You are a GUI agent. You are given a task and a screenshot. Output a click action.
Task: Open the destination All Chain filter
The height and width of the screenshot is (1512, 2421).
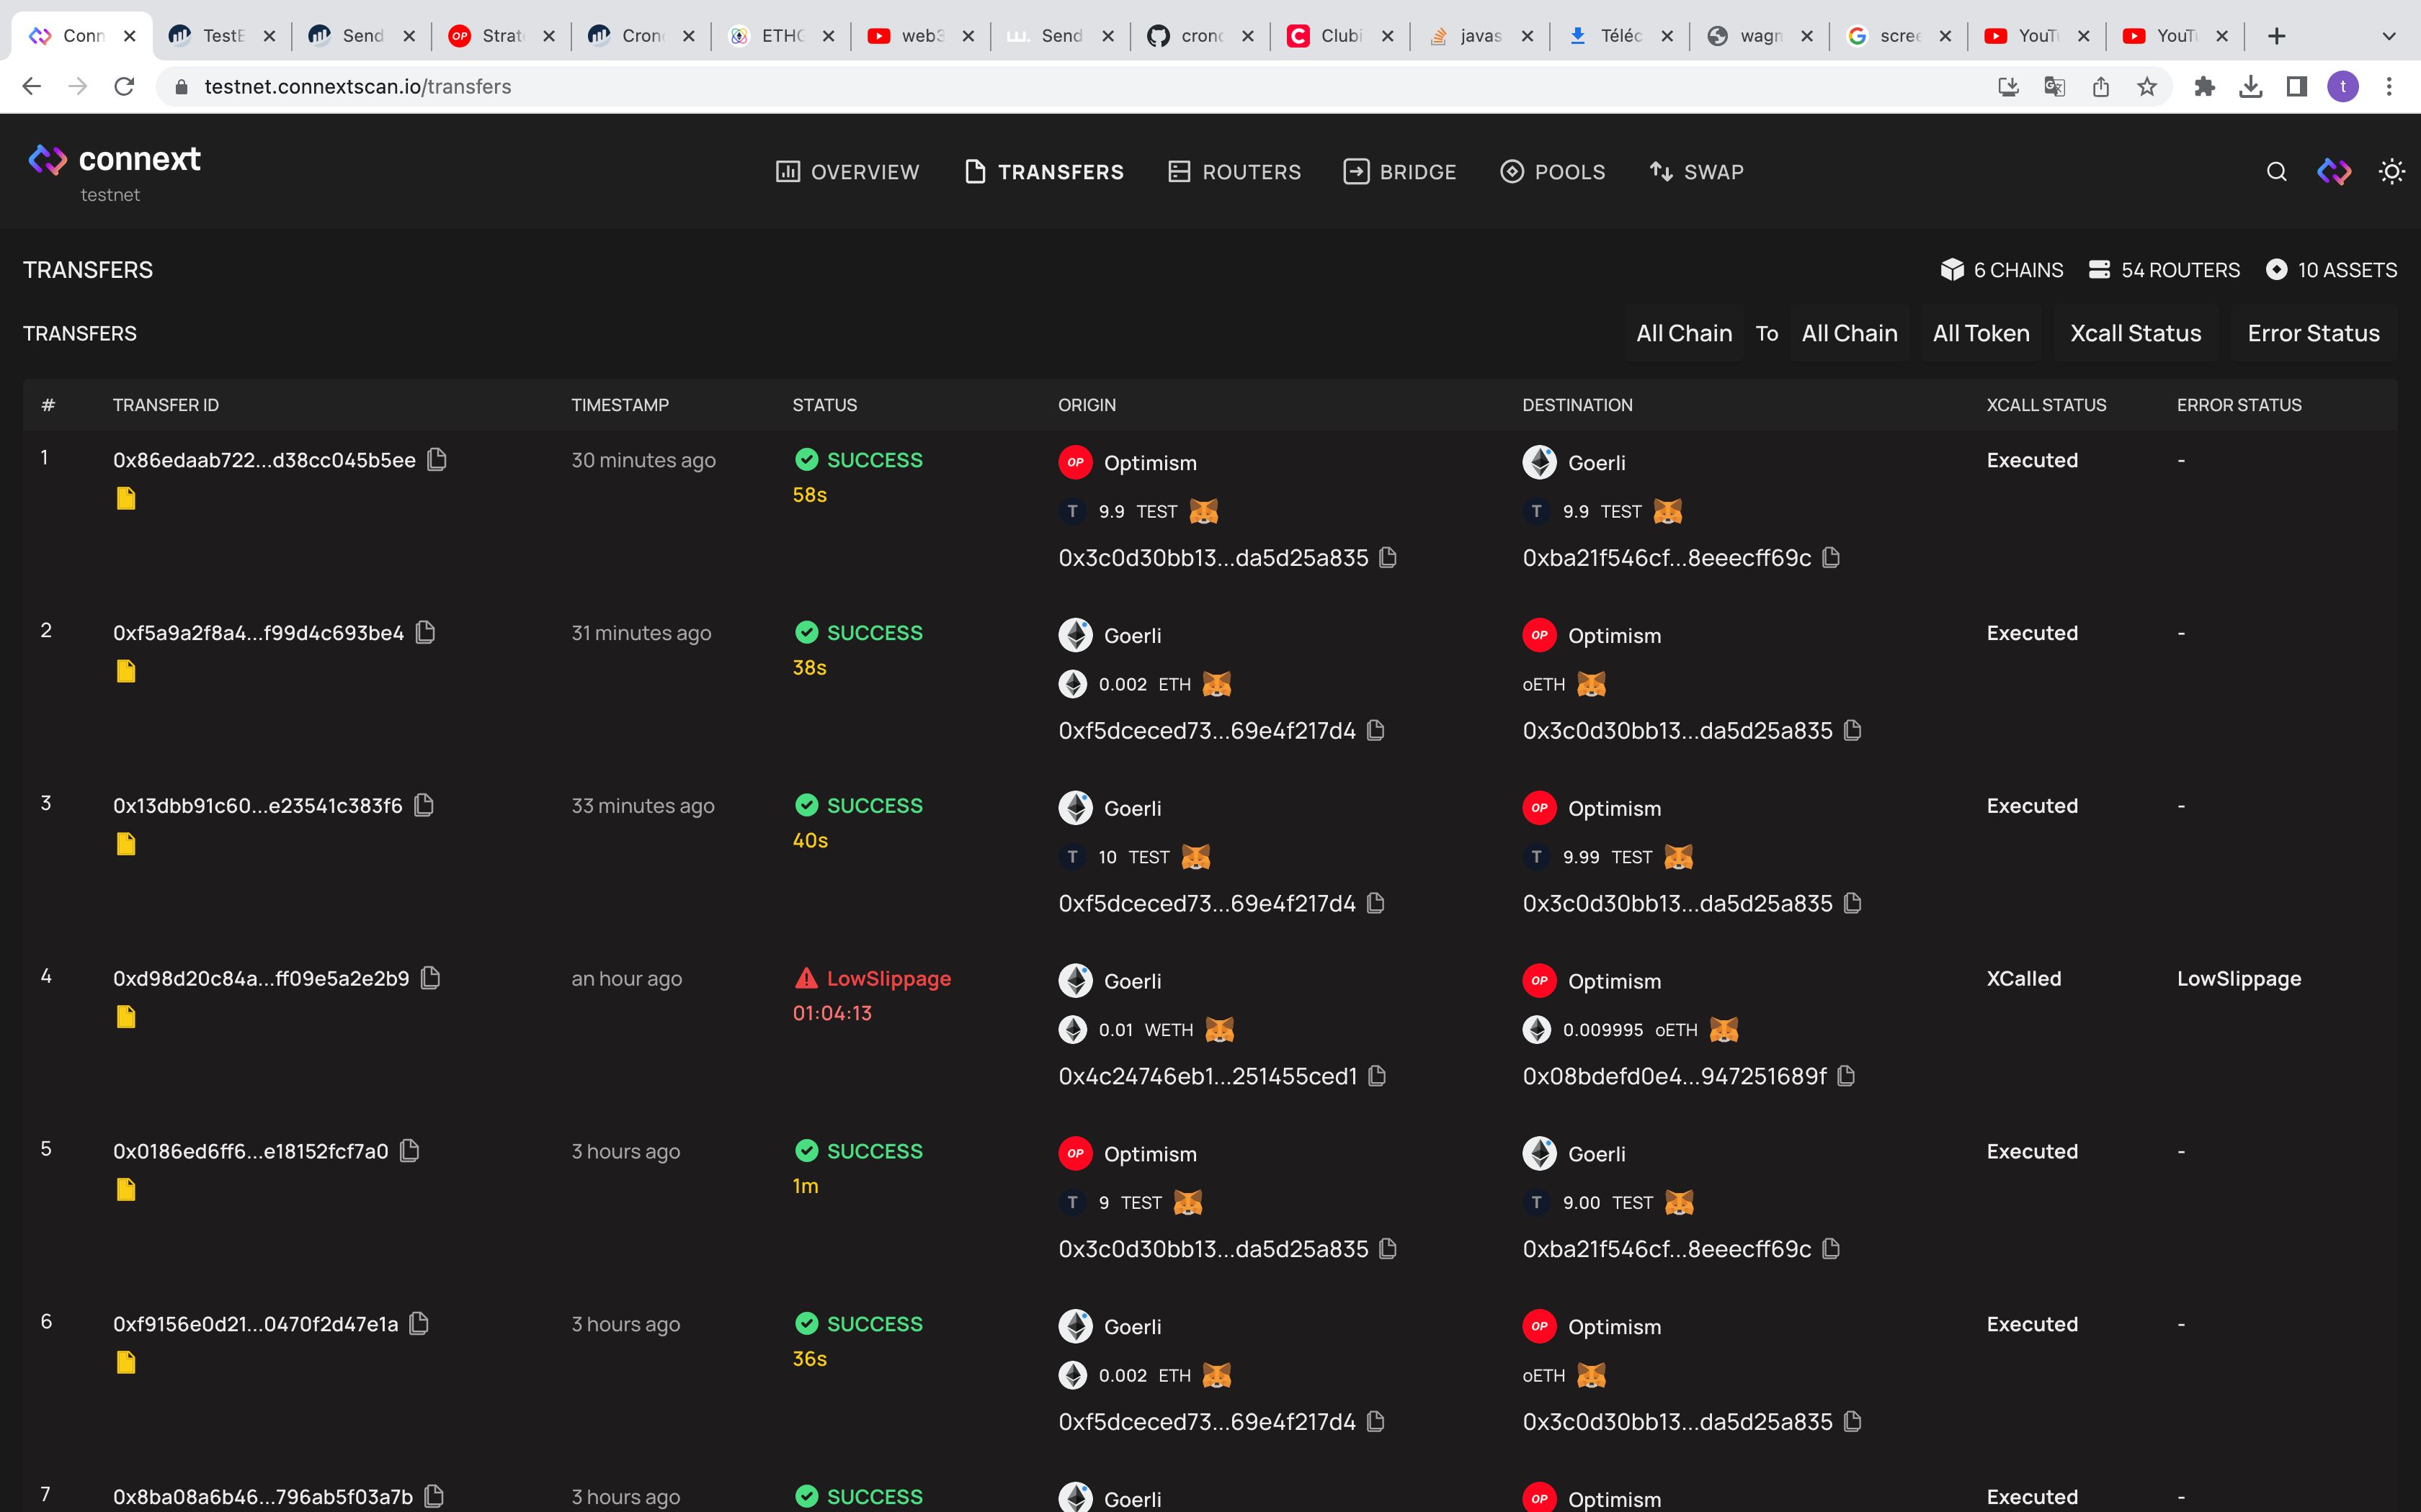tap(1850, 333)
